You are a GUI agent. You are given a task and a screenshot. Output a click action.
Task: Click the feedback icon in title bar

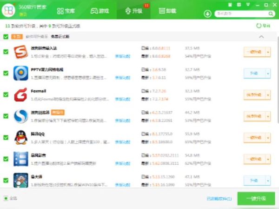tap(239, 5)
